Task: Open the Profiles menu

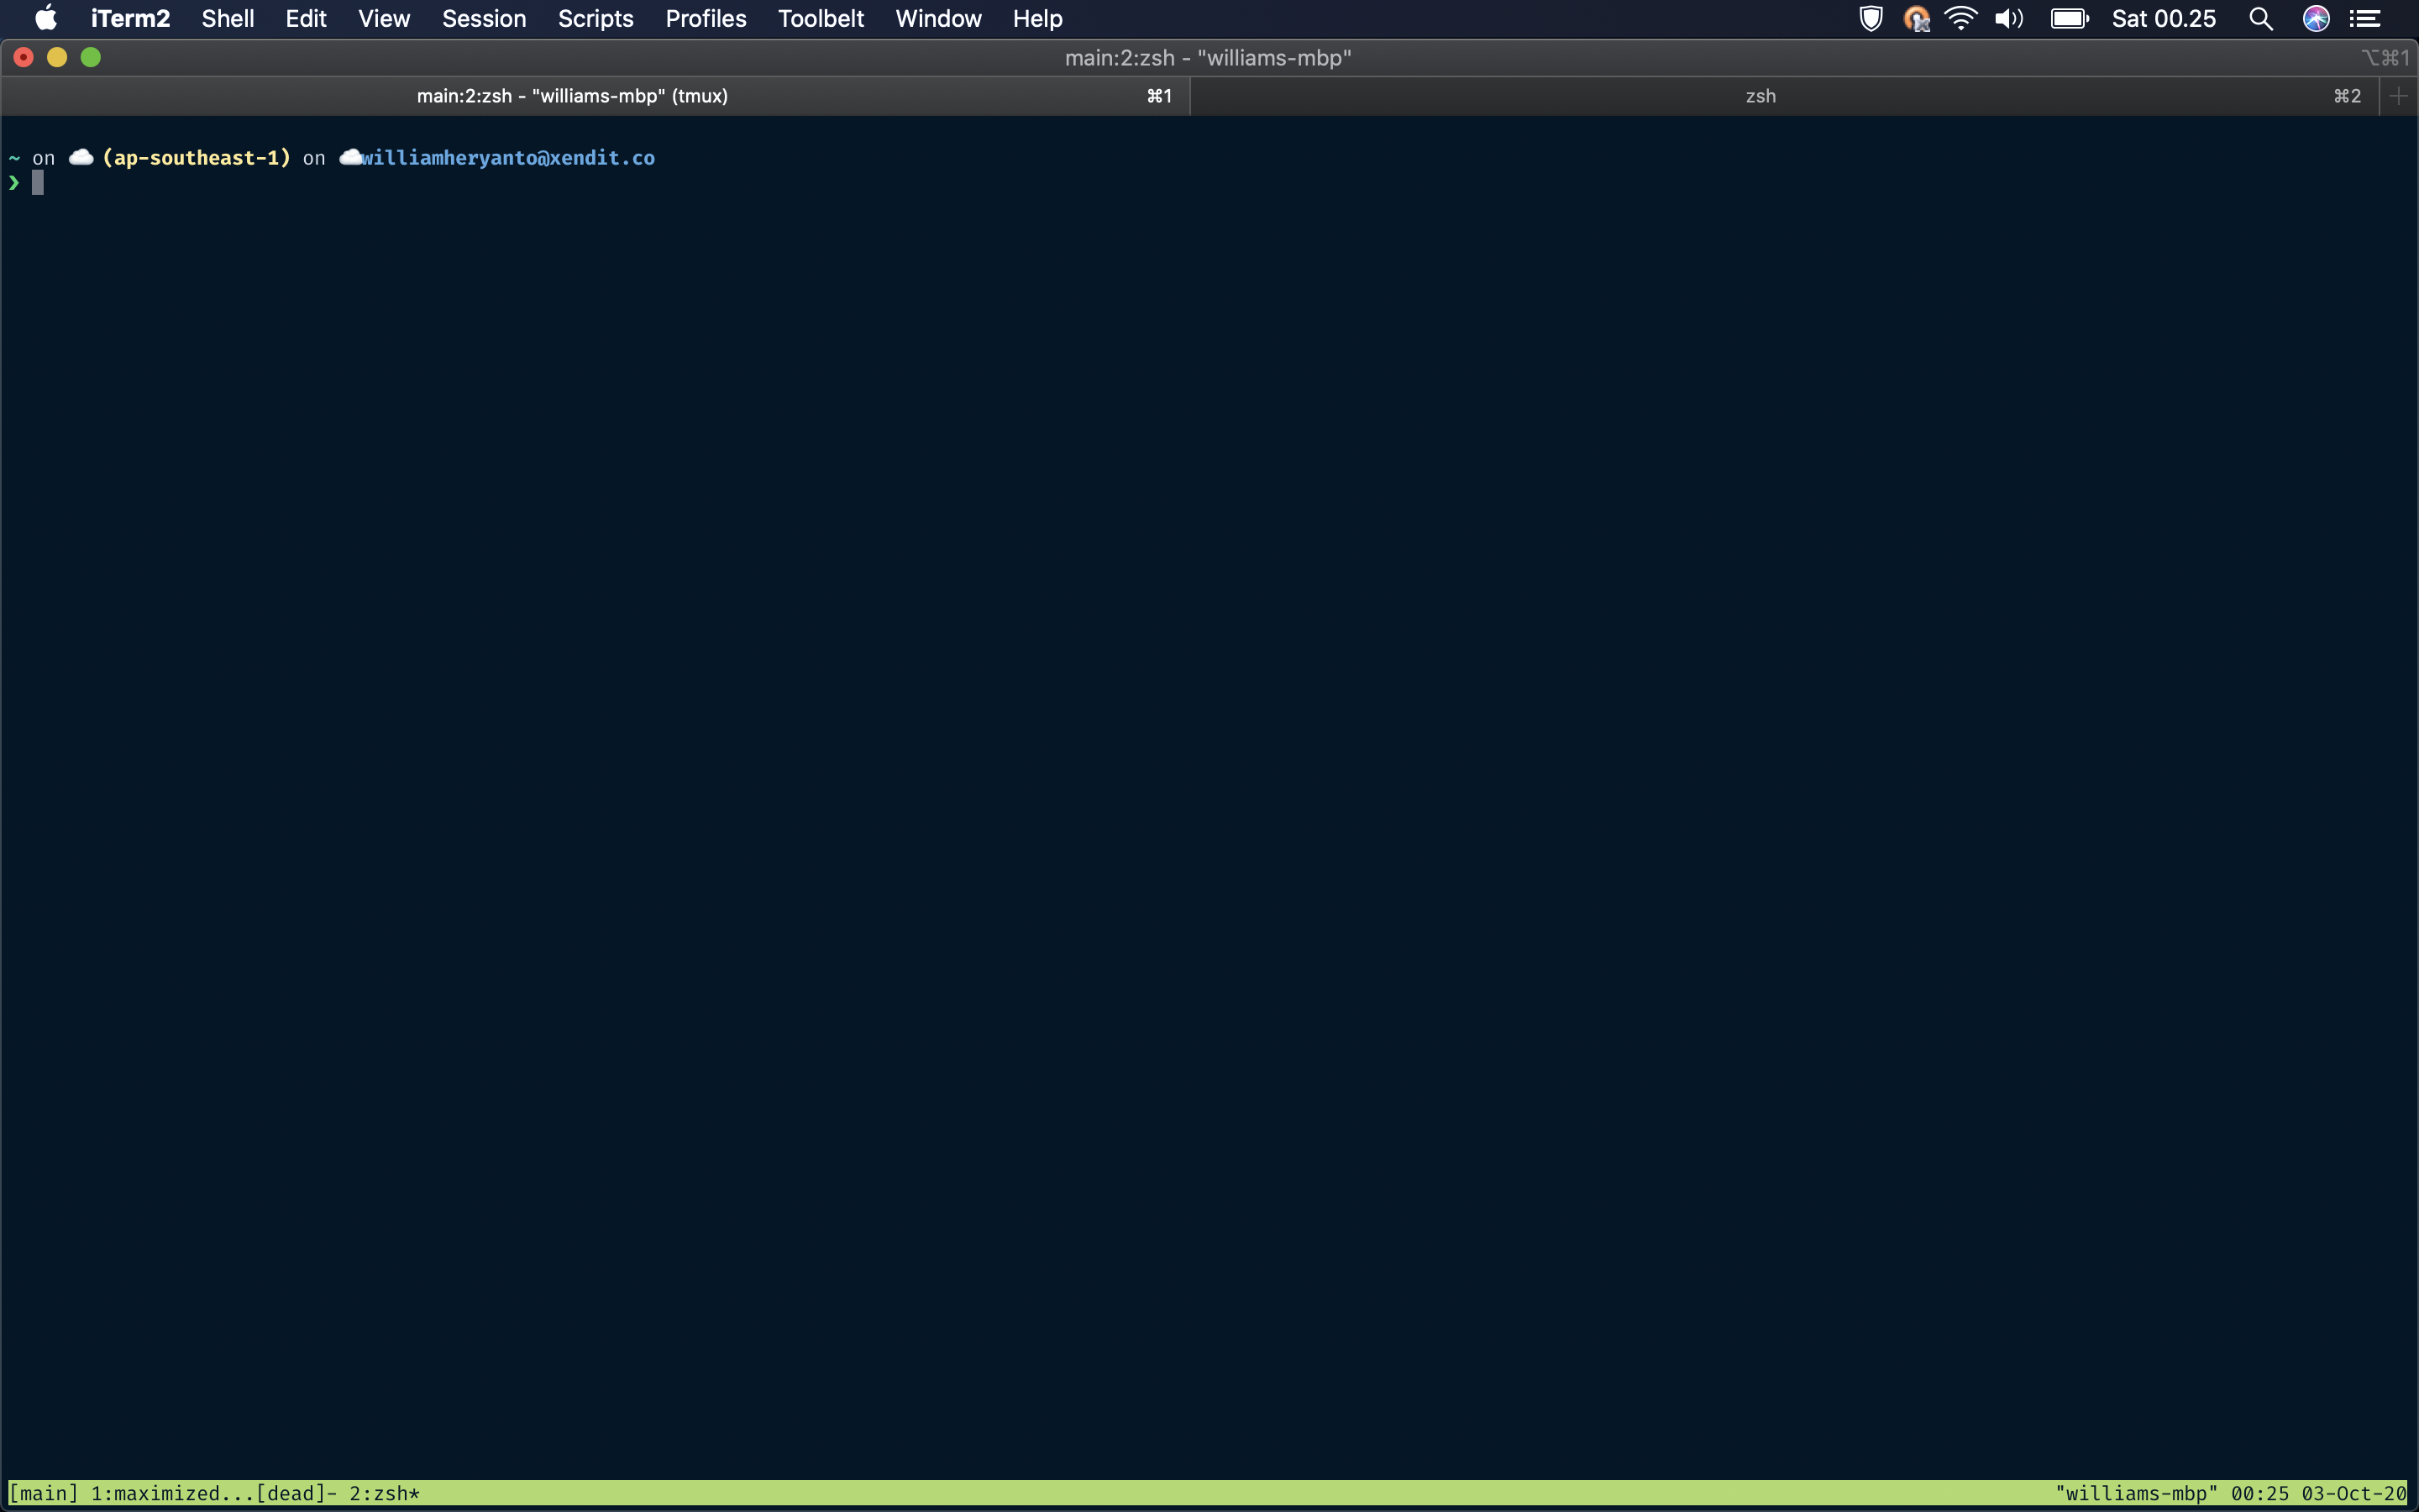Action: pyautogui.click(x=706, y=18)
